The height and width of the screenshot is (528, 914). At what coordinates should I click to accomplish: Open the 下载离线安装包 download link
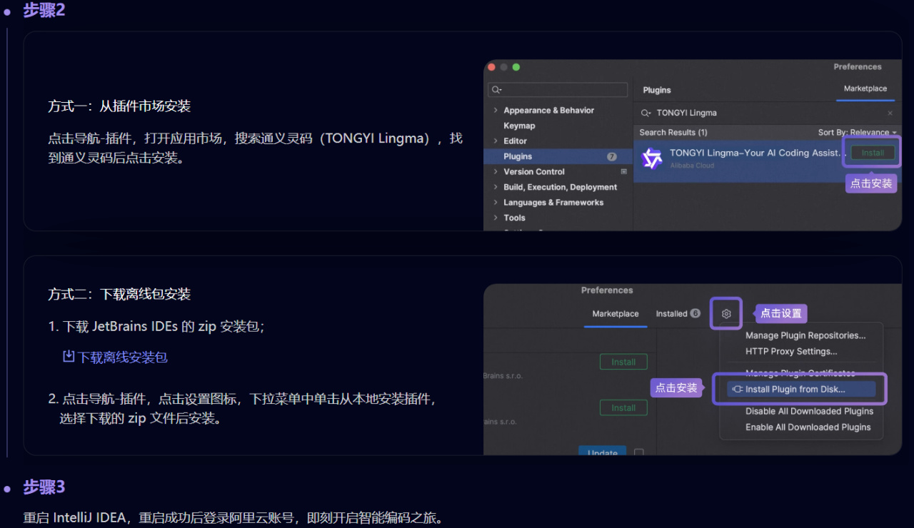(115, 357)
